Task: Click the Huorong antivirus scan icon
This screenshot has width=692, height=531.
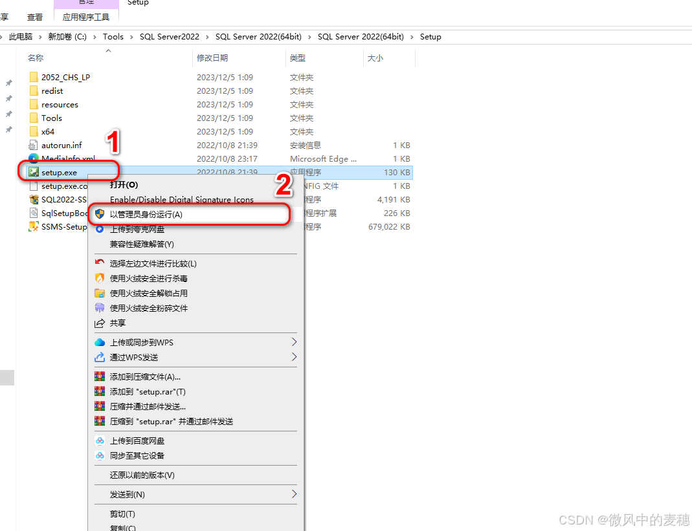Action: click(x=100, y=278)
